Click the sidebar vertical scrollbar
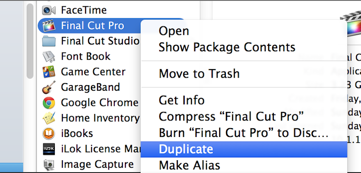 coord(30,42)
